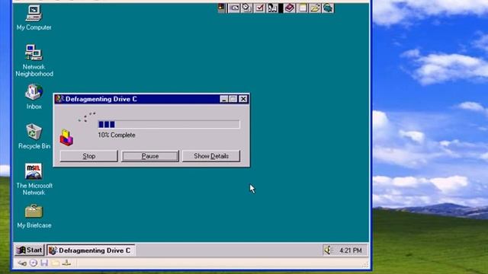Click the CD drive icon in the status bar

tap(34, 263)
